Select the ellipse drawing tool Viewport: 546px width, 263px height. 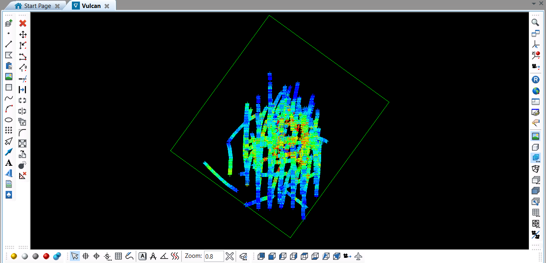point(9,120)
